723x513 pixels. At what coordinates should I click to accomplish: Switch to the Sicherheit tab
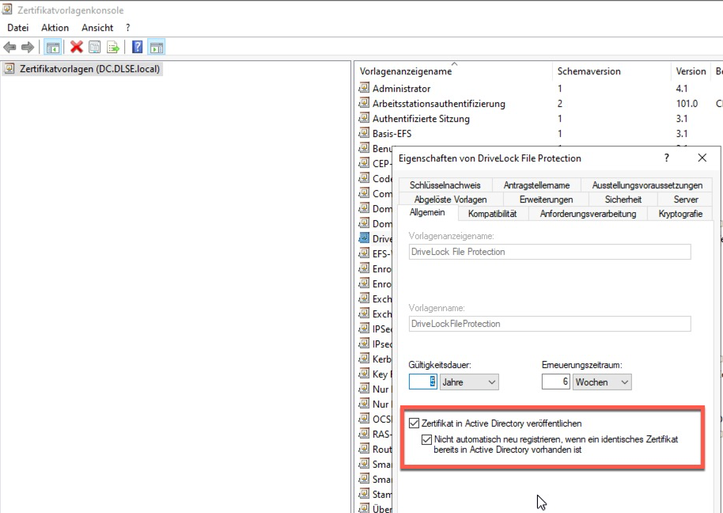coord(623,199)
